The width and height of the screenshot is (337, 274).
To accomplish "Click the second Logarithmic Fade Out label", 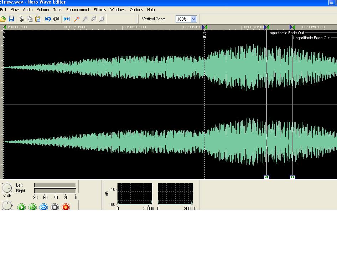I will click(311, 38).
